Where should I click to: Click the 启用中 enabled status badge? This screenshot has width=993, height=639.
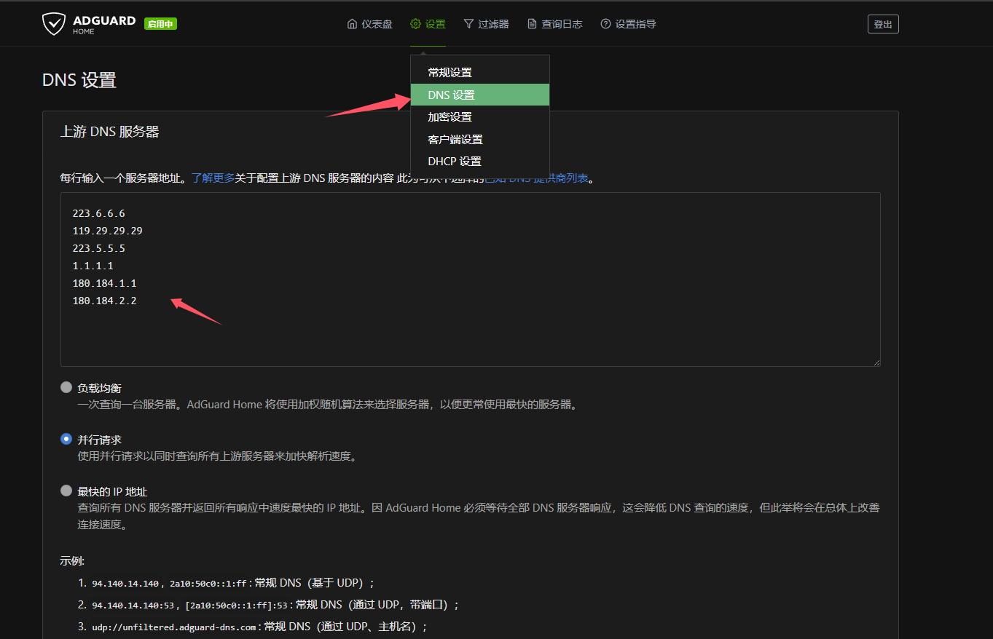click(160, 24)
